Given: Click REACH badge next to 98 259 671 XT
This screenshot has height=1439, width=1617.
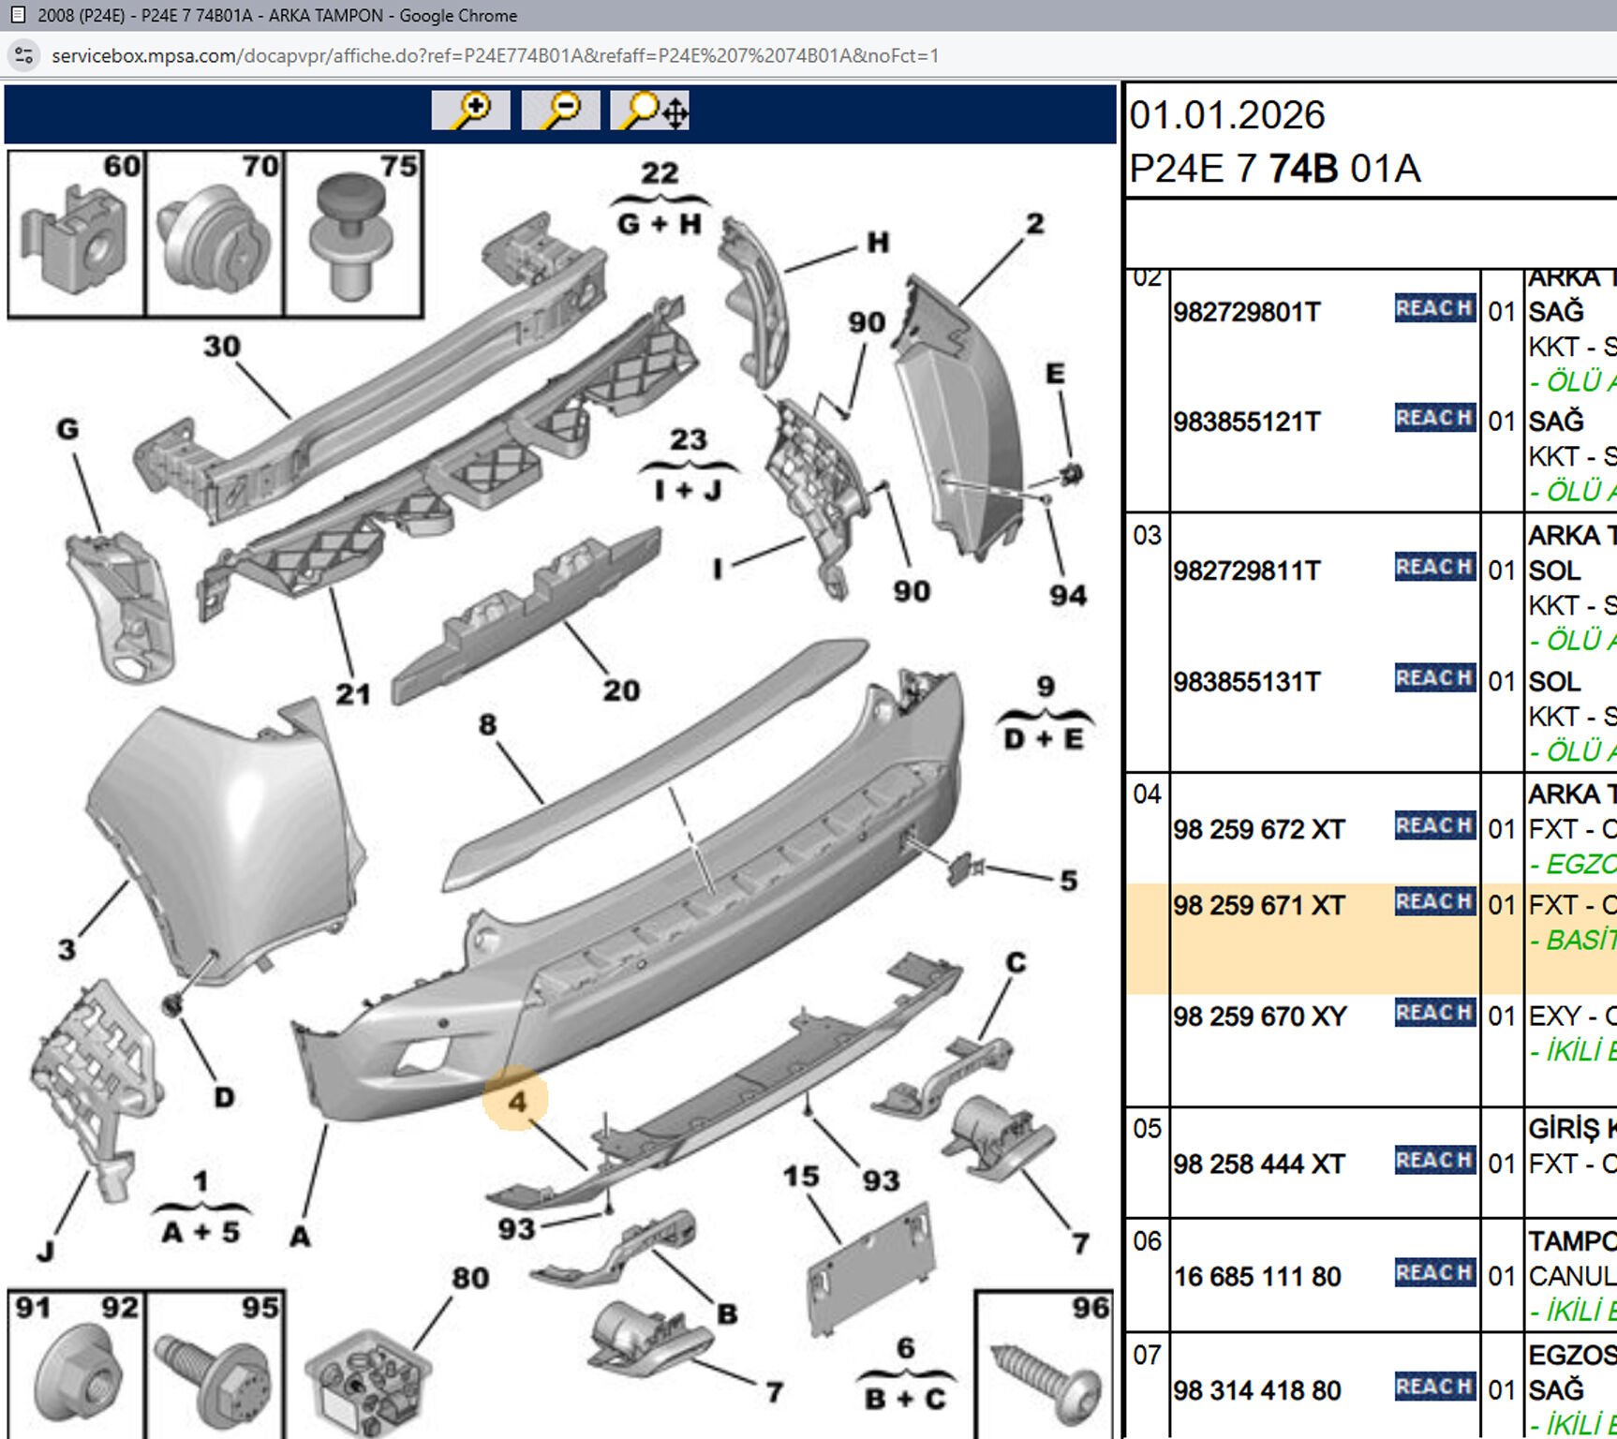Looking at the screenshot, I should coord(1433,902).
